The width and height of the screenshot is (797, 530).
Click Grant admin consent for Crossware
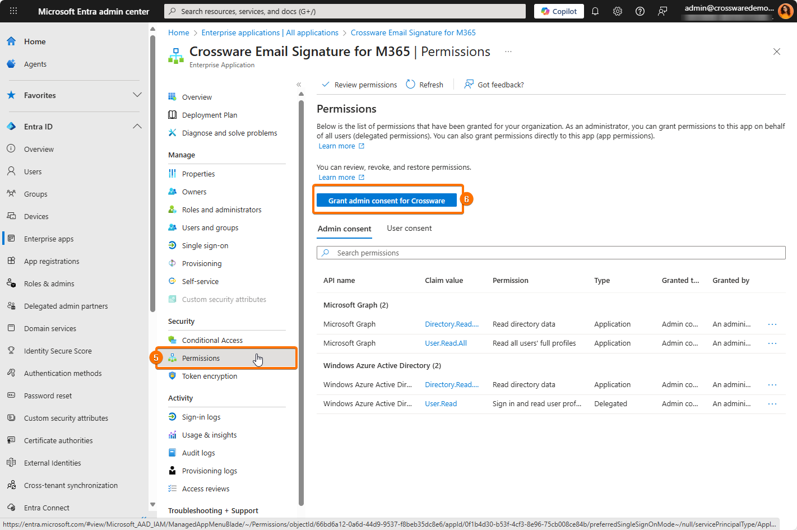tap(387, 201)
